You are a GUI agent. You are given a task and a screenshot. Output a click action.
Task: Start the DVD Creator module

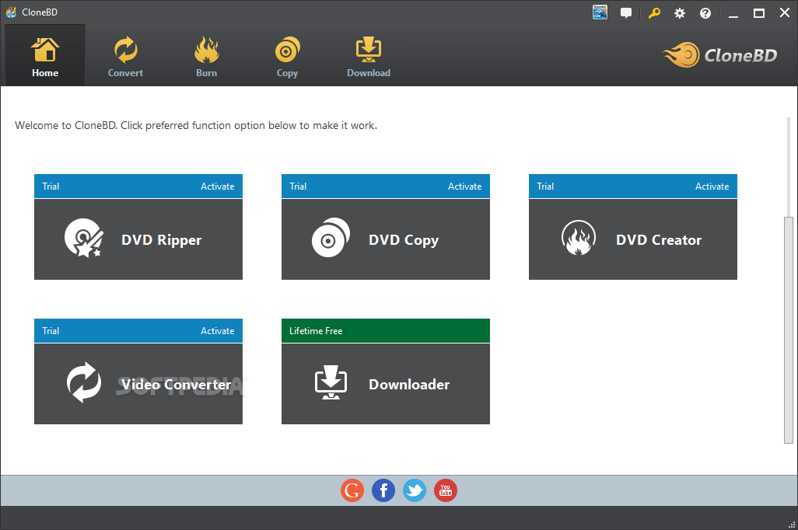click(x=633, y=239)
